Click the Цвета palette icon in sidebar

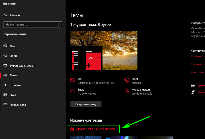point(5,56)
